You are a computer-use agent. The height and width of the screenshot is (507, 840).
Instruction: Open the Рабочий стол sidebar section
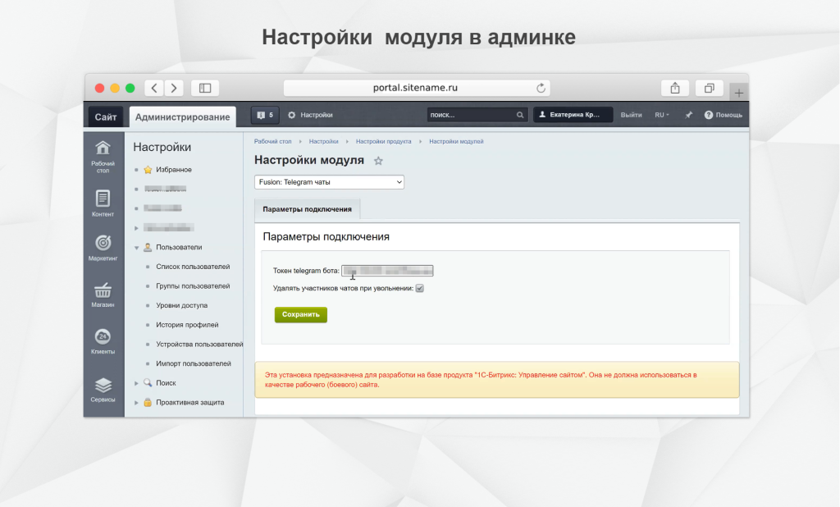(103, 157)
